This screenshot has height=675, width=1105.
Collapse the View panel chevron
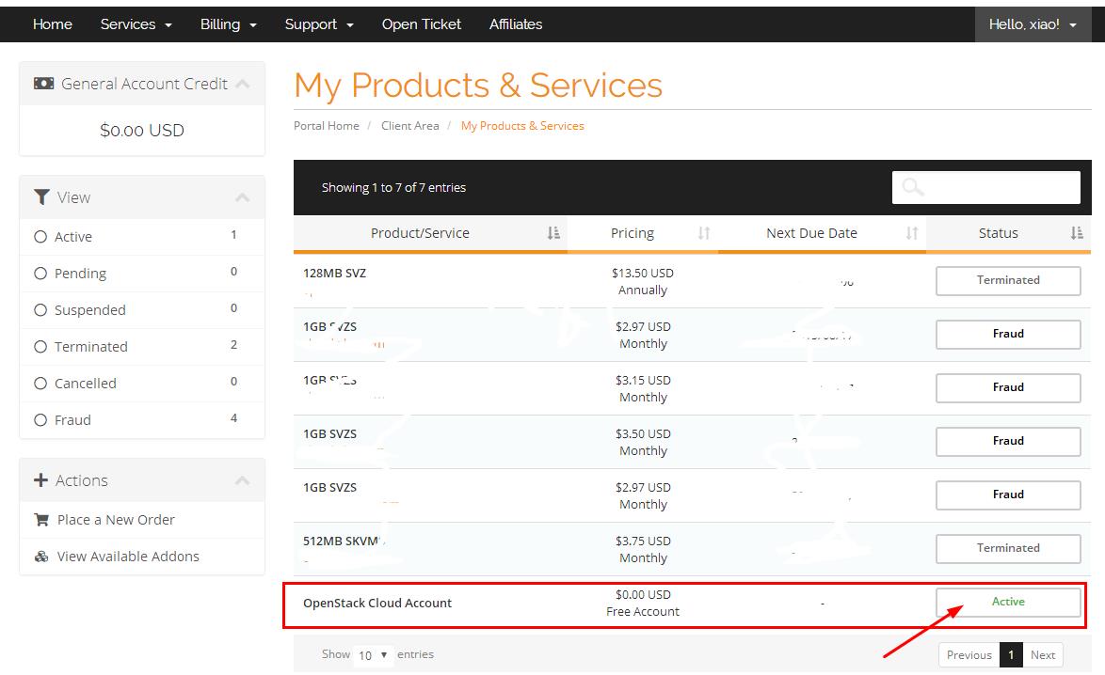(x=243, y=197)
